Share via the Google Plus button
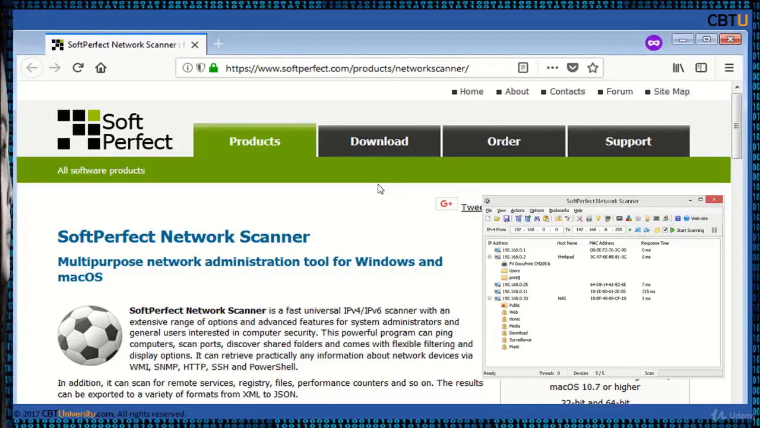Screen dimensions: 760x428 [x=446, y=204]
